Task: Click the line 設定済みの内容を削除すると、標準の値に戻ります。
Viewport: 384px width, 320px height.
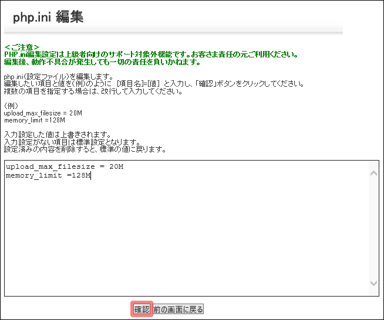Action: [x=85, y=149]
